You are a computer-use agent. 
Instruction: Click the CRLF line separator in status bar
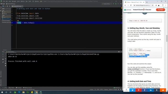point(98,89)
